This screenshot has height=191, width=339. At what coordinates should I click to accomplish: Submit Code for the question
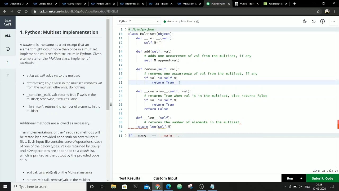pos(322,179)
